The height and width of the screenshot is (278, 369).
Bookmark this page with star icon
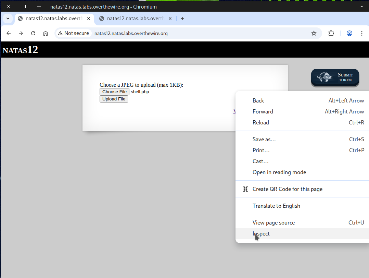coord(314,33)
